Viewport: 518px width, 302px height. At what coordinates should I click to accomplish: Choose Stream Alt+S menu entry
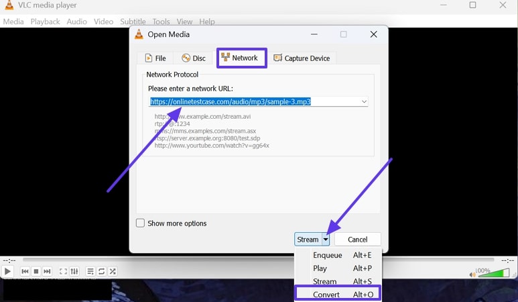pos(338,281)
